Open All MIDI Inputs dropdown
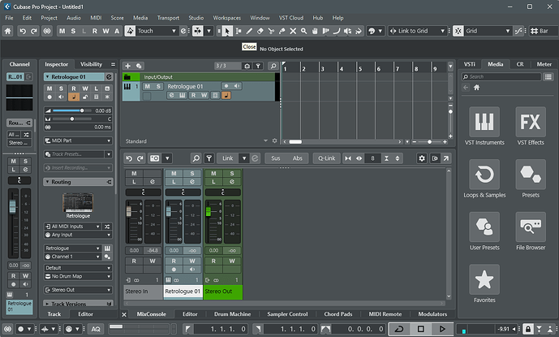 73,227
